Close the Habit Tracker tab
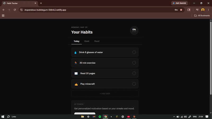 [35, 3]
